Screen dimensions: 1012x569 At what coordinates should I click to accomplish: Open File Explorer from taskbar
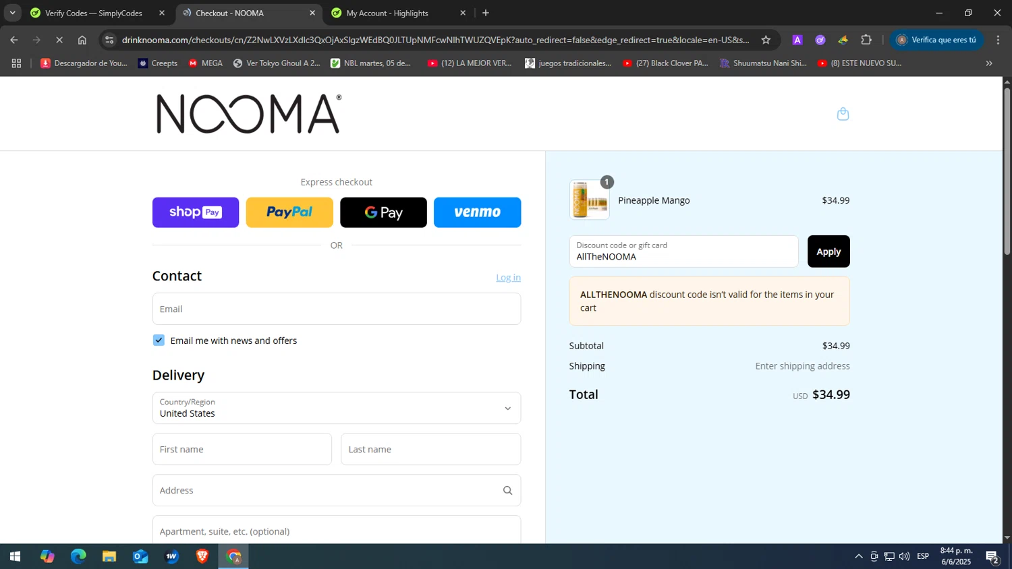click(109, 556)
